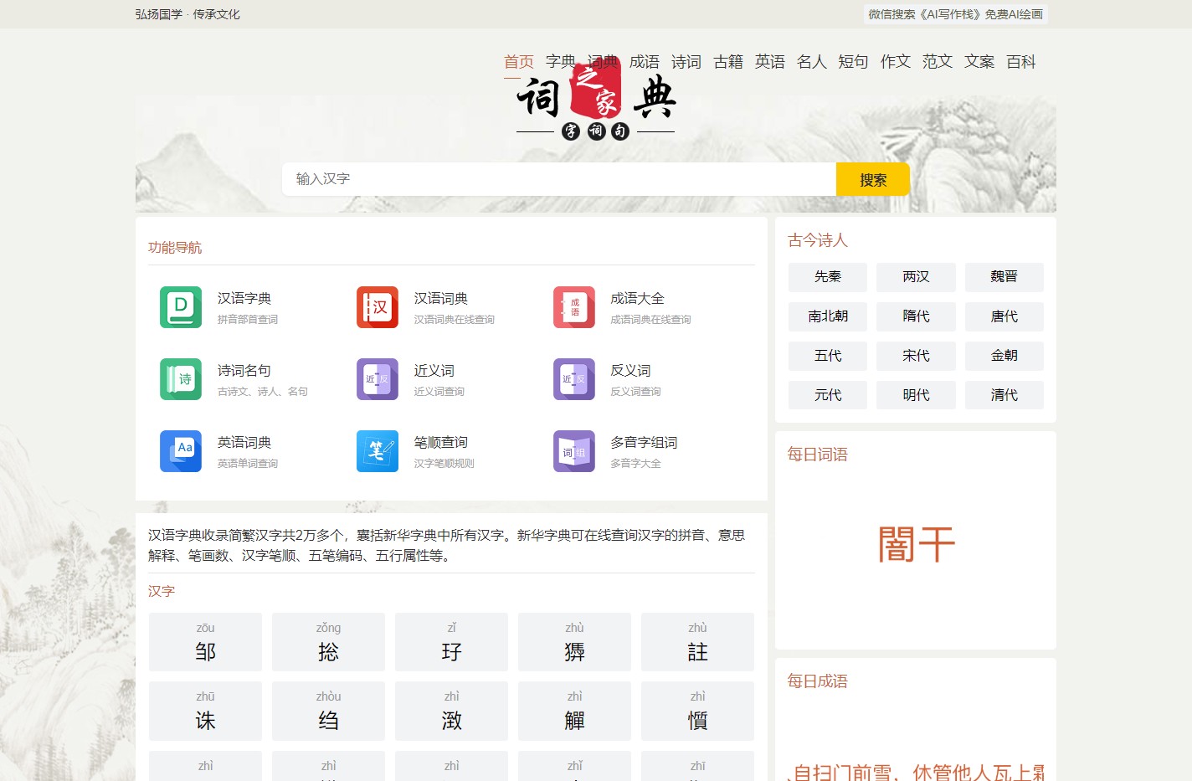Open the character 觶 (zhì) tile
1192x781 pixels.
[574, 711]
